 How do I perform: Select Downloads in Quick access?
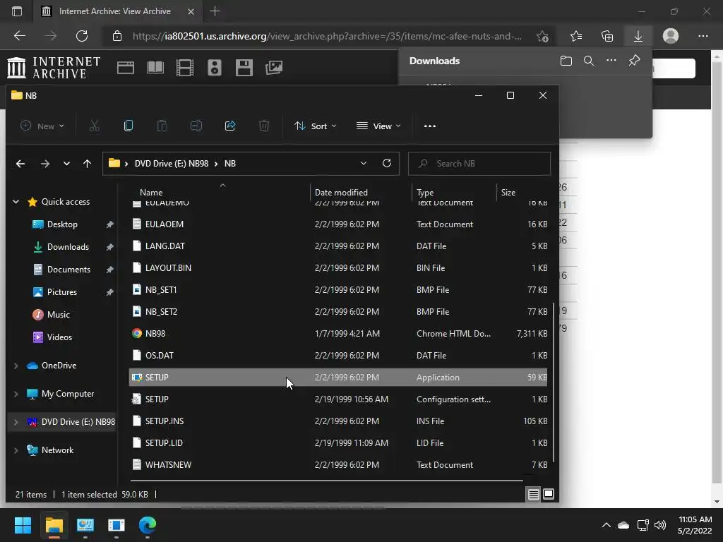[x=68, y=247]
